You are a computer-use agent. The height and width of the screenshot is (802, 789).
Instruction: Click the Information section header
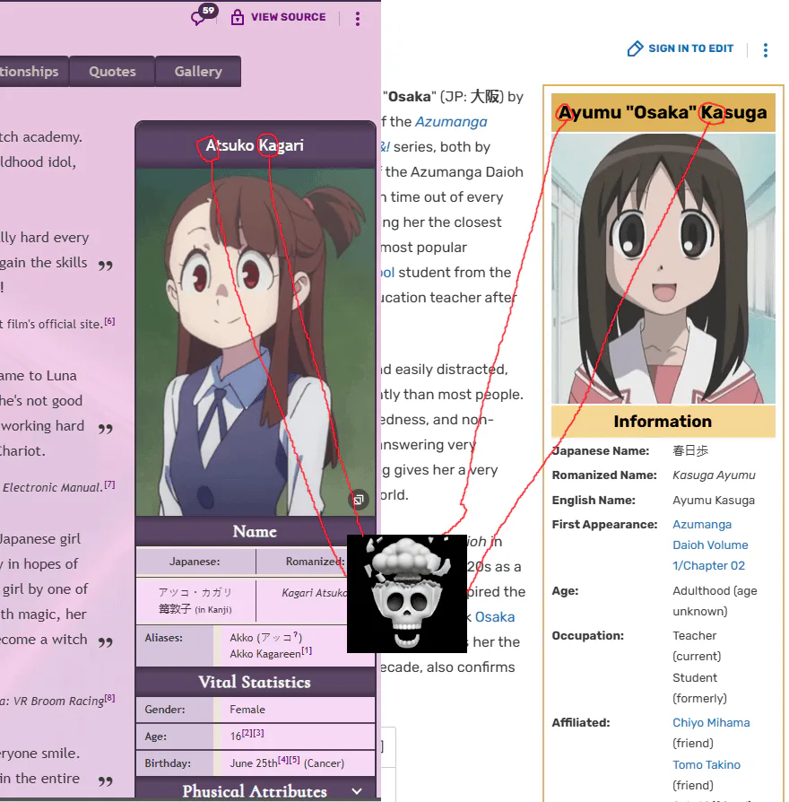pyautogui.click(x=663, y=422)
